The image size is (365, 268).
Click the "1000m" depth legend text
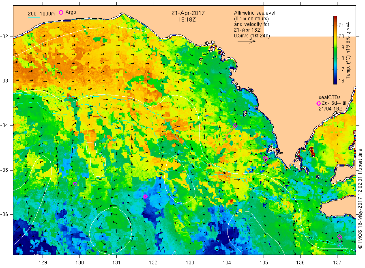coord(47,14)
